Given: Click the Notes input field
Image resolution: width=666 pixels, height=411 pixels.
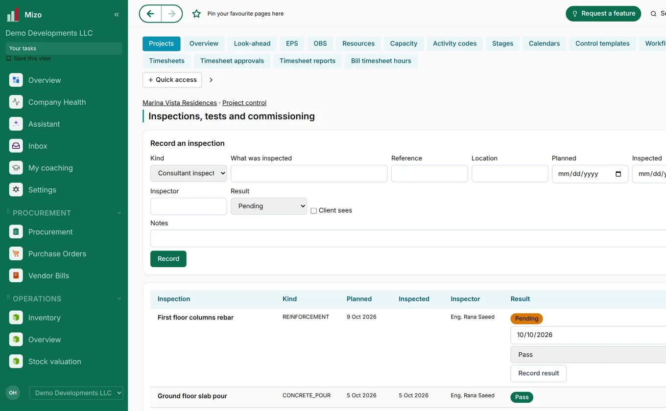Looking at the screenshot, I should pyautogui.click(x=408, y=238).
